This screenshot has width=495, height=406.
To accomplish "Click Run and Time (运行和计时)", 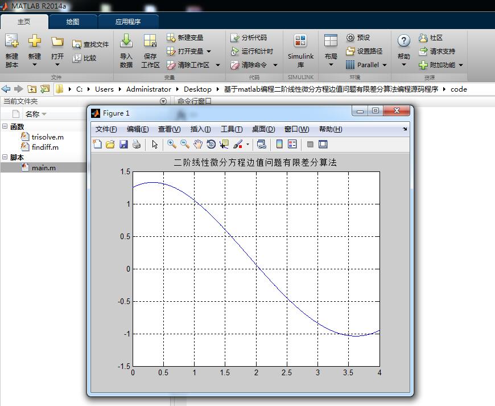I will point(252,51).
